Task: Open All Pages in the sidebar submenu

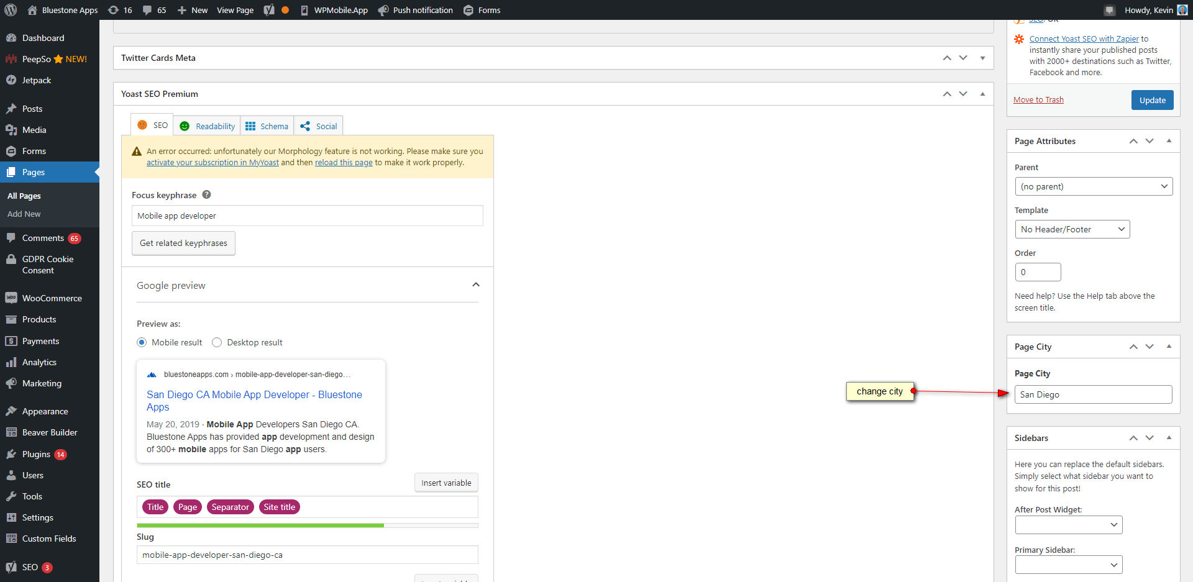Action: tap(24, 196)
